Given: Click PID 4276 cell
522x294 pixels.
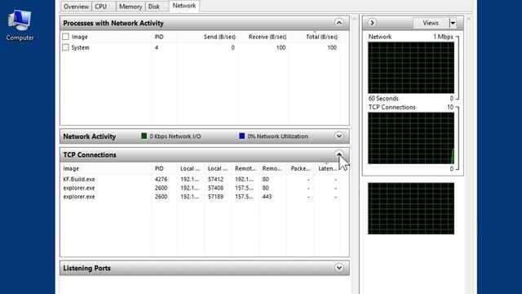Looking at the screenshot, I should coord(161,180).
